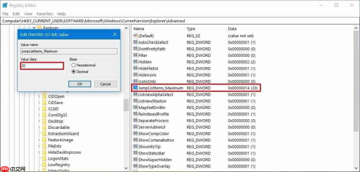Screen dimensions: 360x172
Task: Click the AutoCheckSelect DWORD icon
Action: (135, 42)
